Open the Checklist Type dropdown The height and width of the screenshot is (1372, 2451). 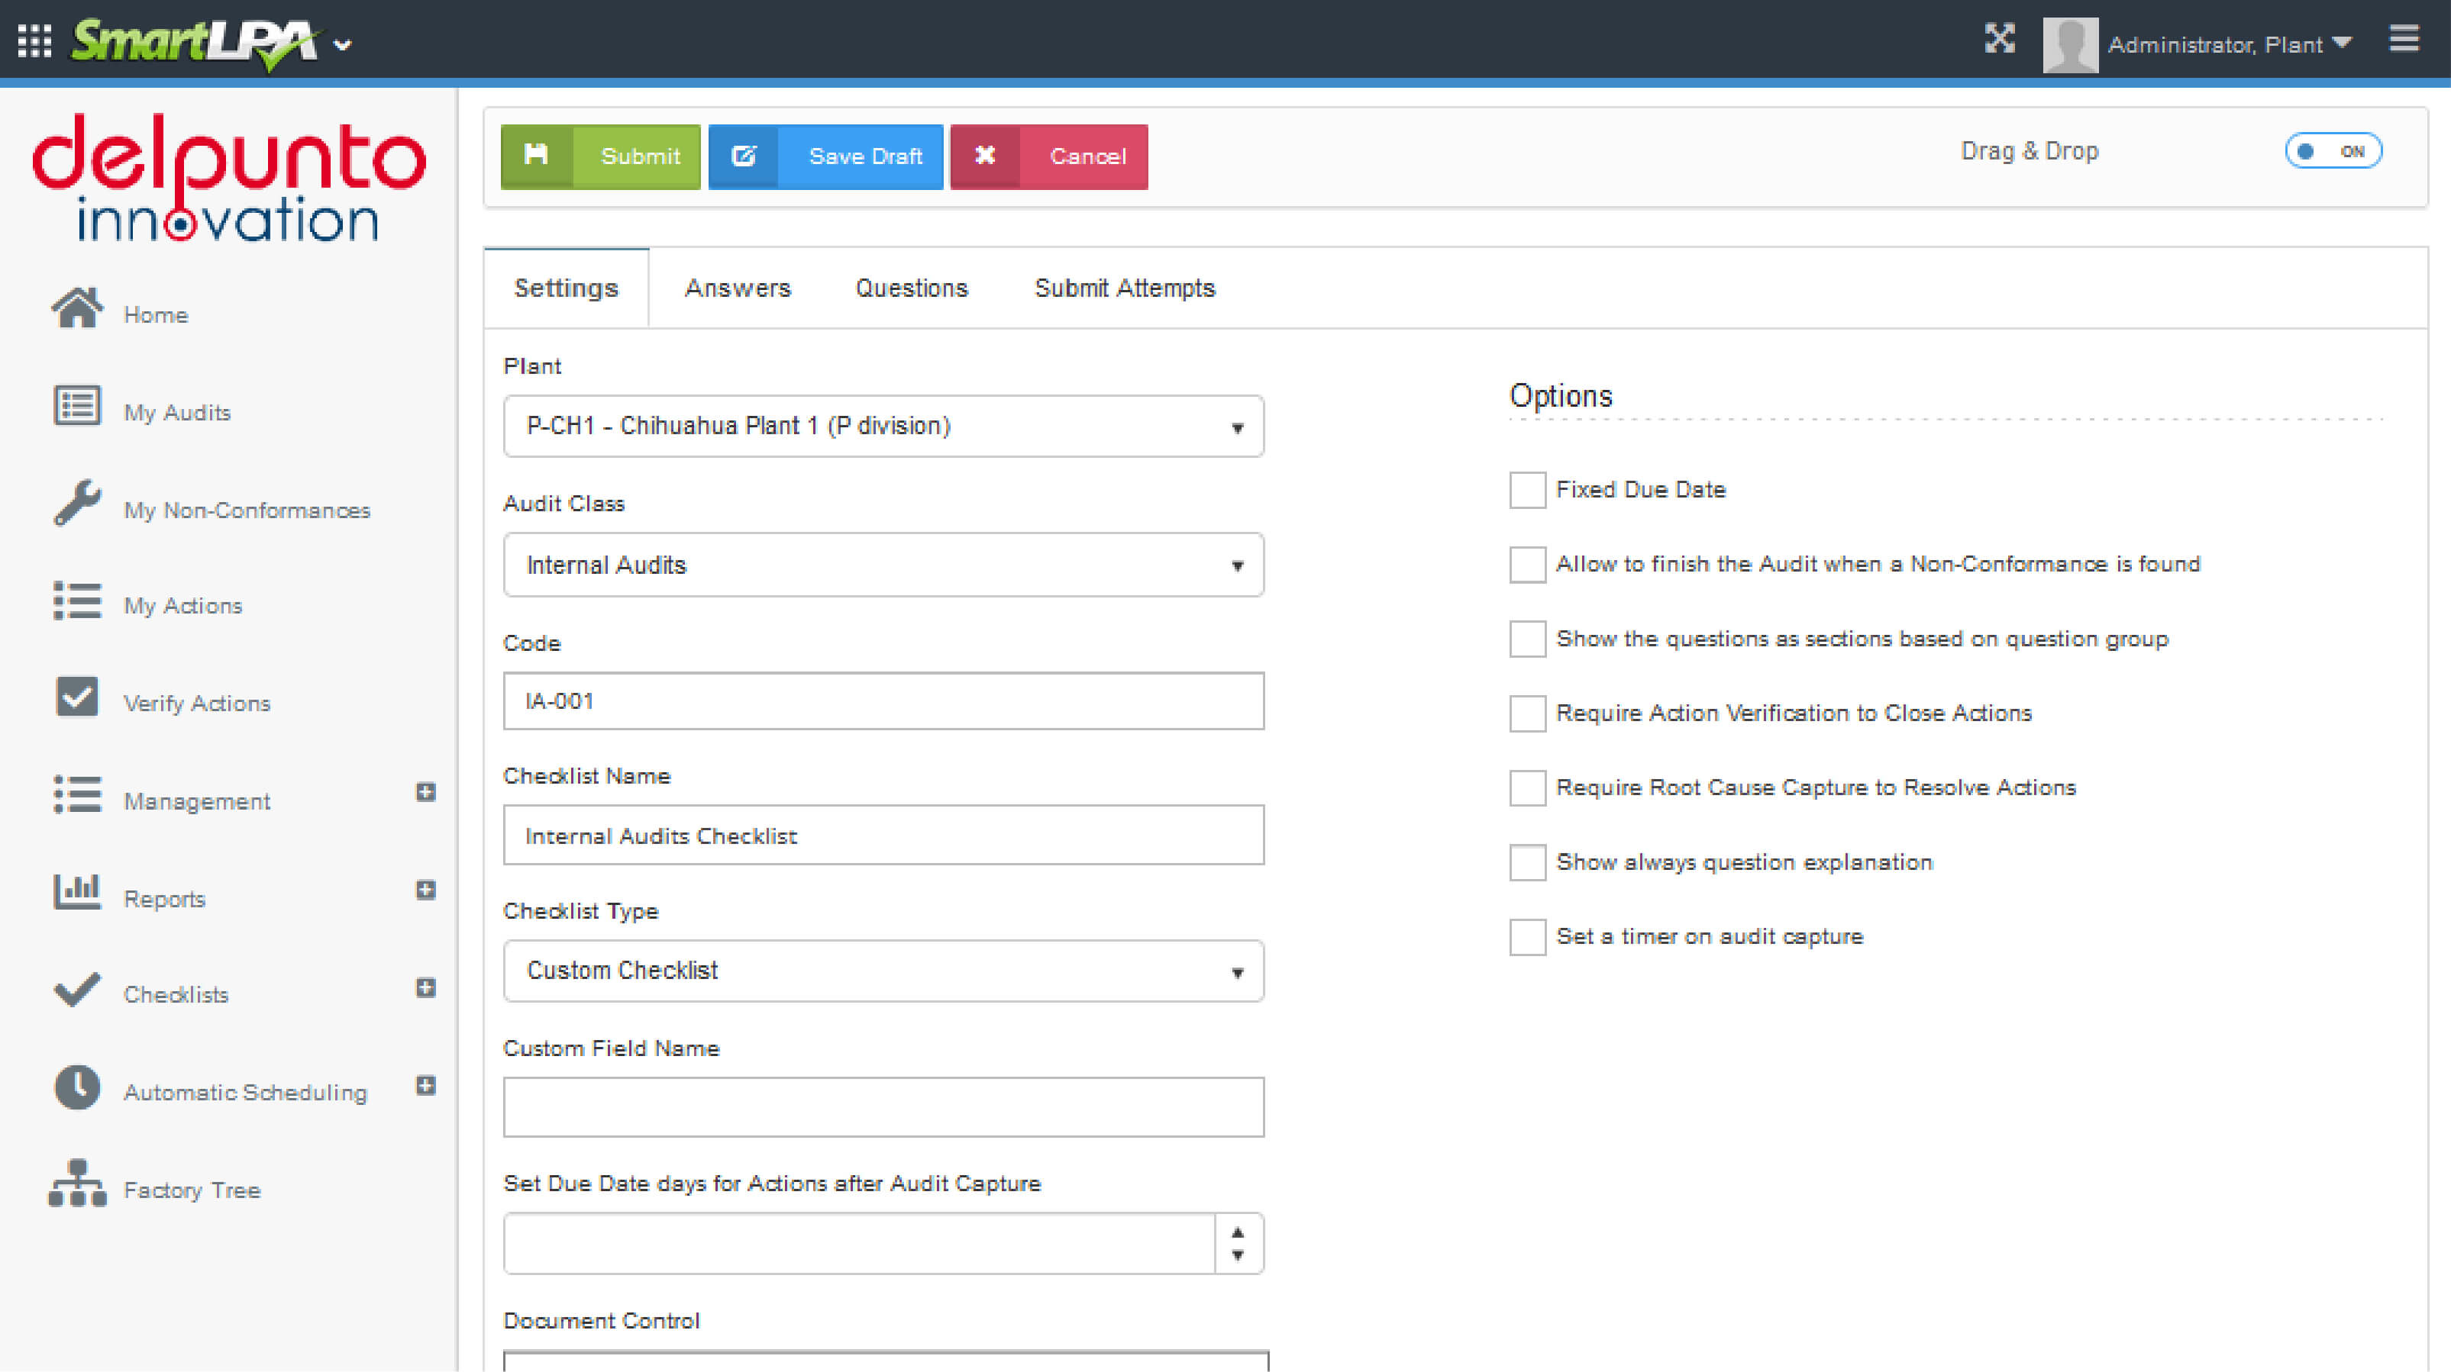(883, 971)
